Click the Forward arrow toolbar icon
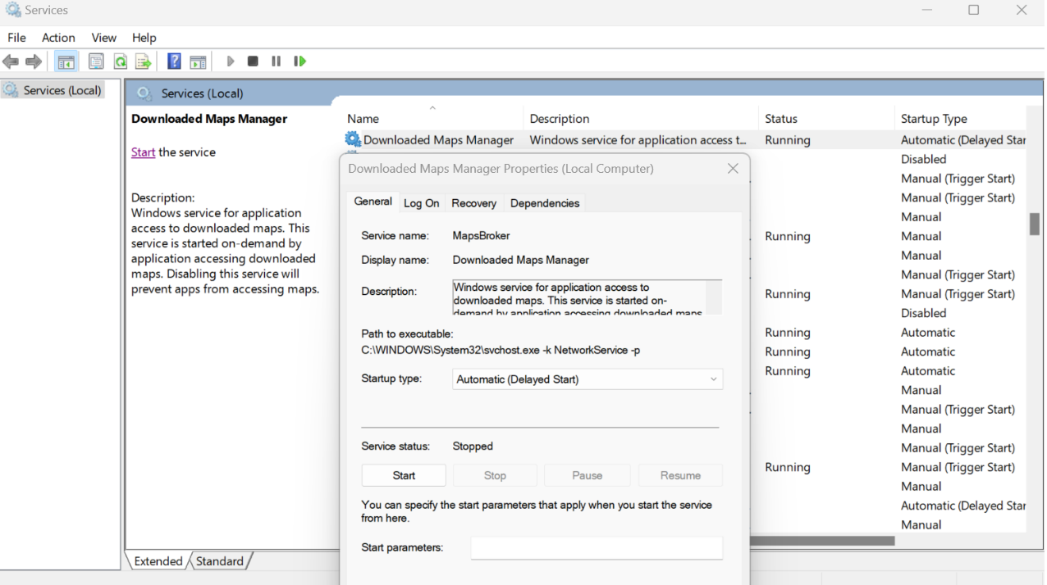 [x=34, y=61]
